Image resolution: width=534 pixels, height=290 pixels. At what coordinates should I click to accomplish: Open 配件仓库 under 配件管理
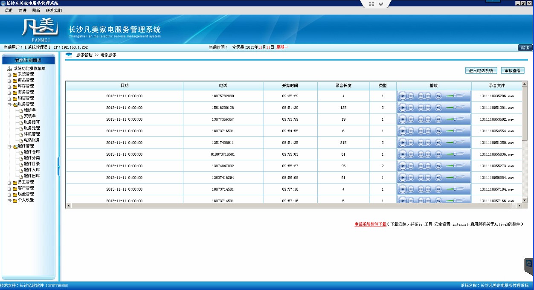[x=32, y=152]
